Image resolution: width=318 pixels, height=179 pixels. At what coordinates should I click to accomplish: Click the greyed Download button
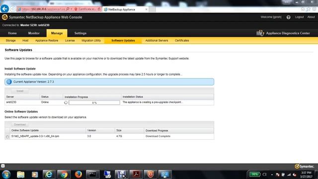pyautogui.click(x=20, y=124)
